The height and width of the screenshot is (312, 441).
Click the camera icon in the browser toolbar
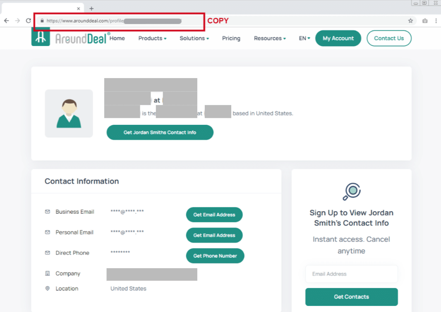click(x=425, y=21)
